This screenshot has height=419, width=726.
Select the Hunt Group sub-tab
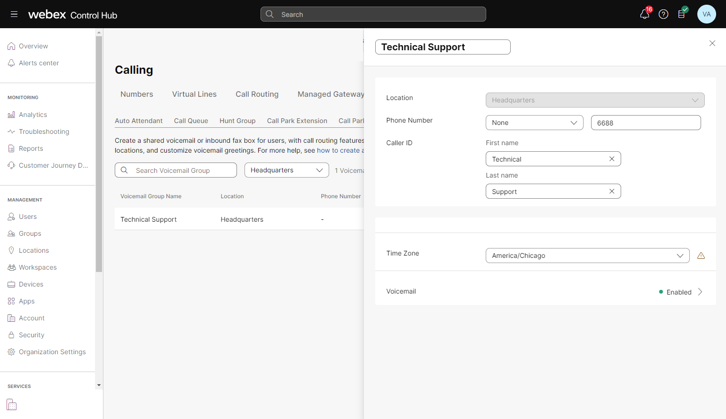(237, 121)
